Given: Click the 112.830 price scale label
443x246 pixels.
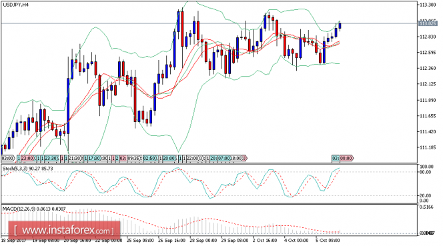Looking at the screenshot, I should (428, 37).
